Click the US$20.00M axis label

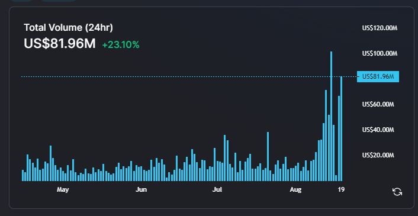[x=378, y=155]
